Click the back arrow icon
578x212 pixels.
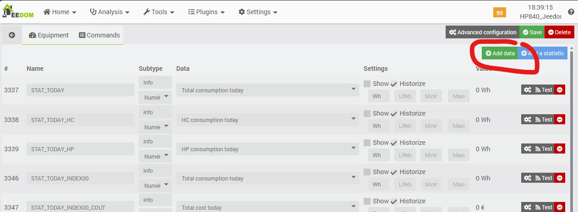click(x=12, y=35)
